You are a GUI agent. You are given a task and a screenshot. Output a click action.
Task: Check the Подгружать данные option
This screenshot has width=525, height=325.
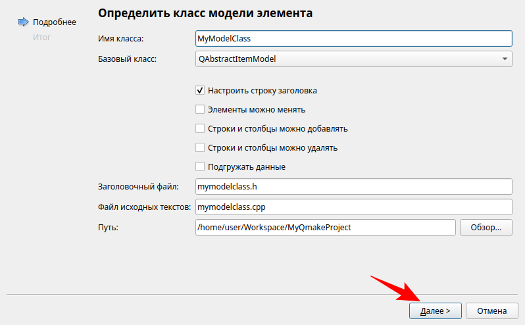coord(201,167)
